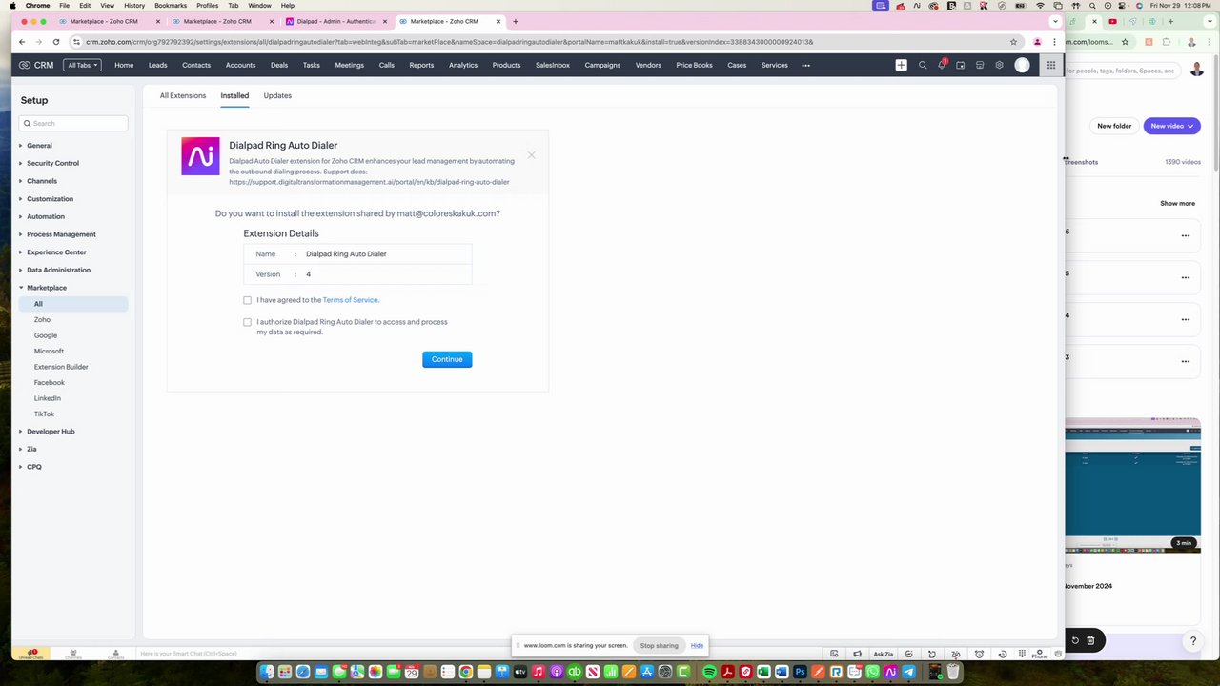
Task: Click the trash icon in Loom bar
Action: pos(1090,640)
